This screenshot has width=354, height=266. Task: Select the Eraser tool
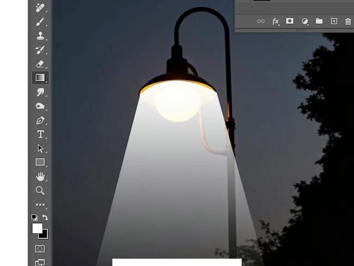[40, 64]
